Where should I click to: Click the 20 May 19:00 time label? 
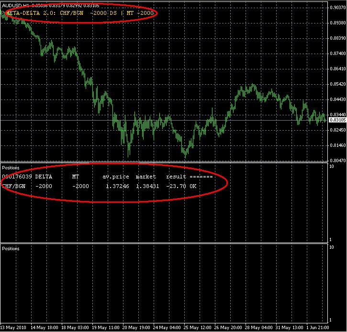136,328
